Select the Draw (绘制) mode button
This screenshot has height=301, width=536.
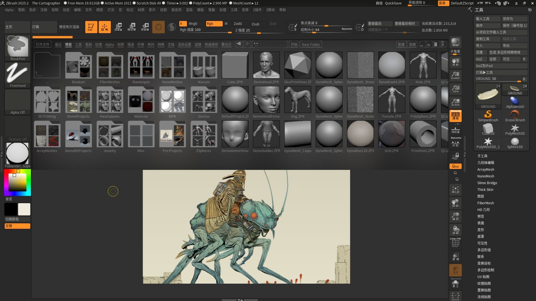pyautogui.click(x=104, y=27)
